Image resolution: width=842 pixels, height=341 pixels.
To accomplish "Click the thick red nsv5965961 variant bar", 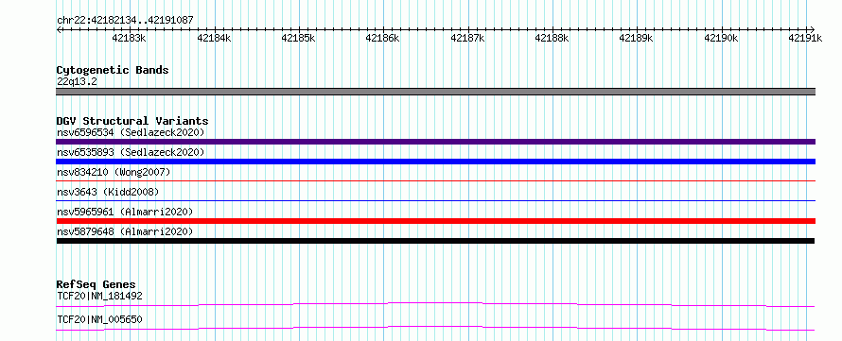I will [x=435, y=221].
